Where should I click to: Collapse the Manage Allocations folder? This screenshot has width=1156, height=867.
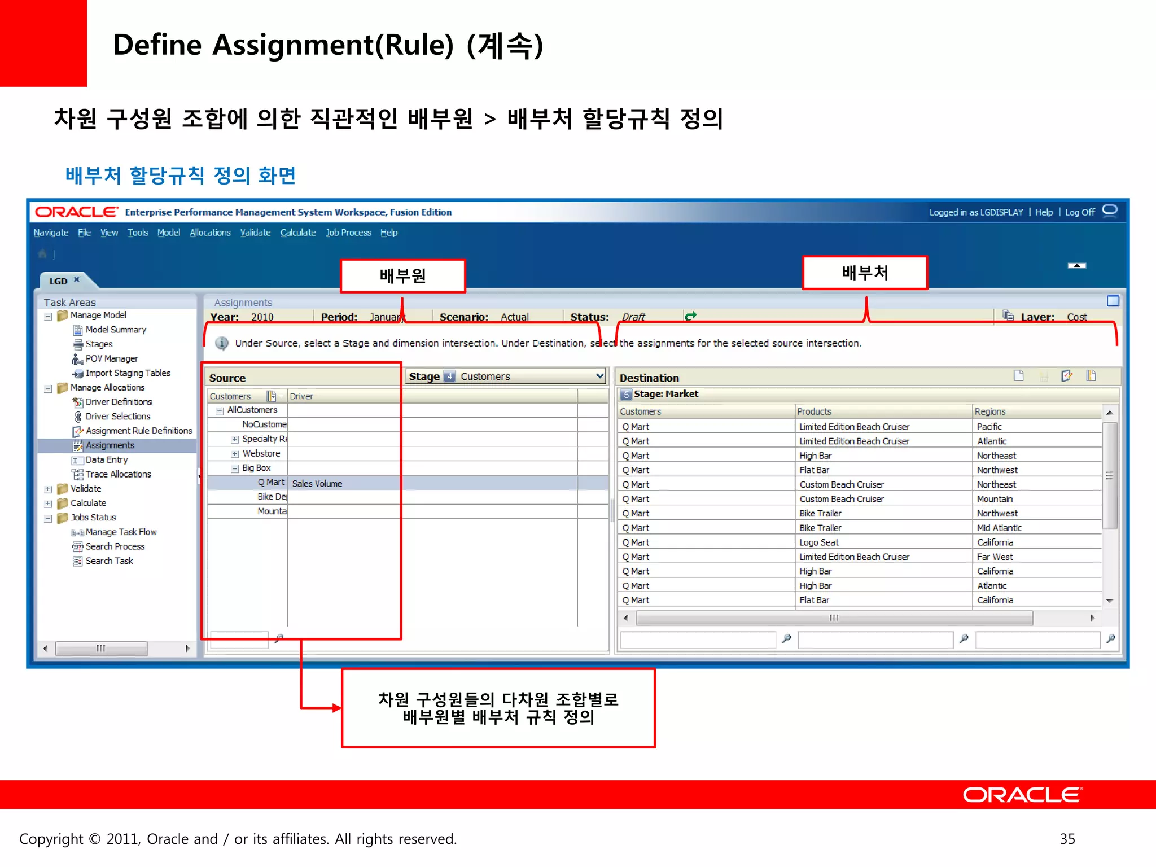(49, 388)
